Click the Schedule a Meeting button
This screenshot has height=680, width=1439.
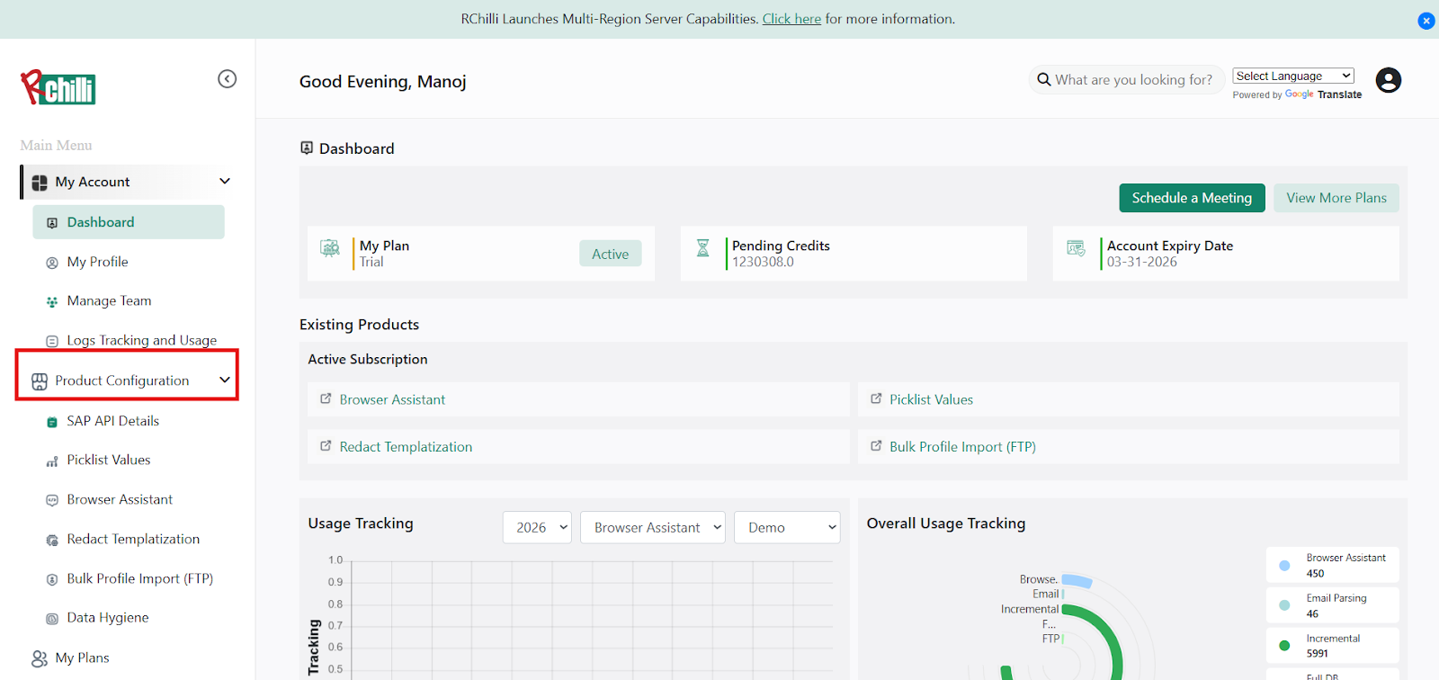point(1192,198)
